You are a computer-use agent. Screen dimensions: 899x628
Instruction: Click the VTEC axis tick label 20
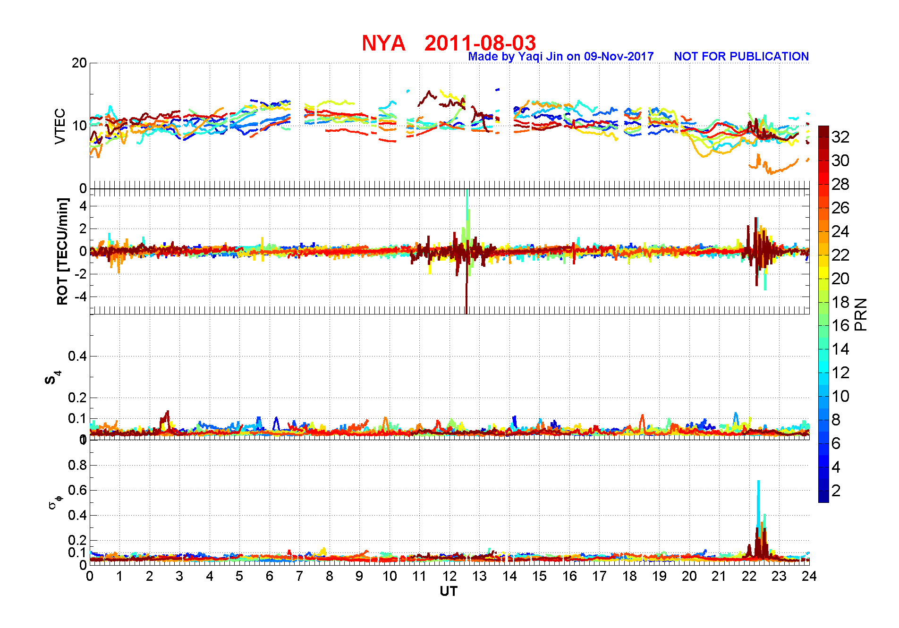click(79, 63)
